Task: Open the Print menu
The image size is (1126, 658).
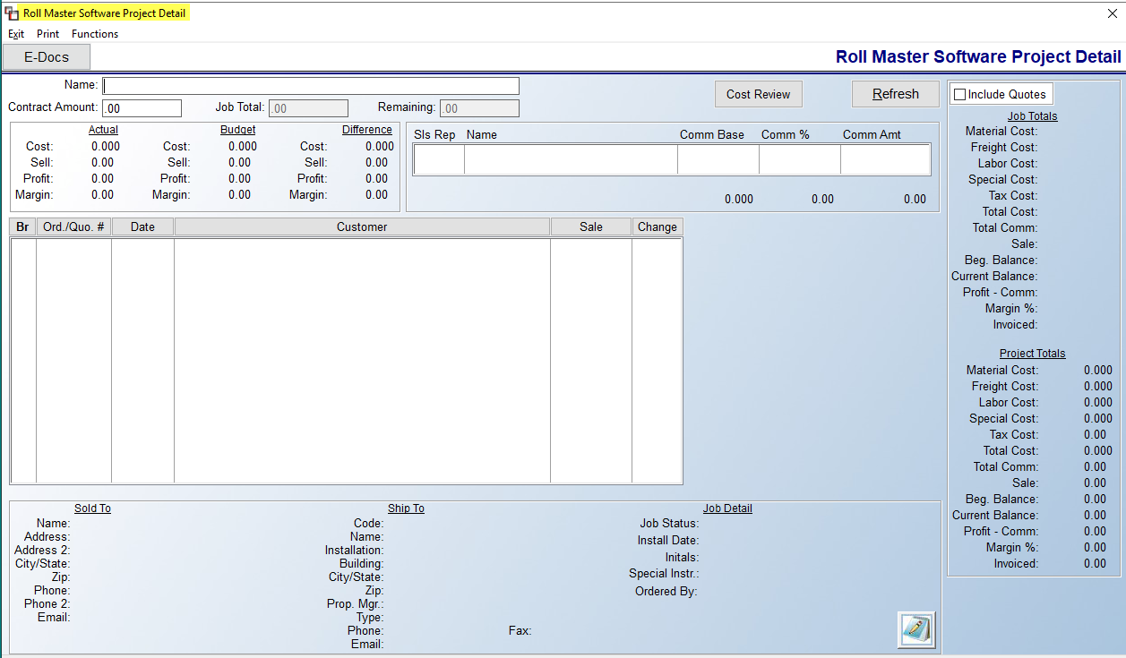Action: [x=47, y=34]
